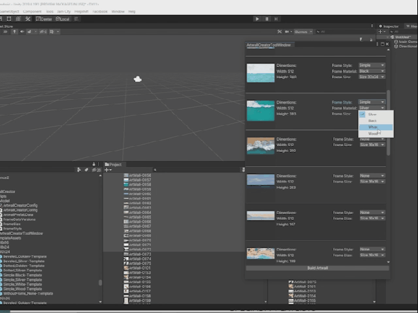Toggle scene audio speaker icon
418x313 pixels.
(x=22, y=32)
